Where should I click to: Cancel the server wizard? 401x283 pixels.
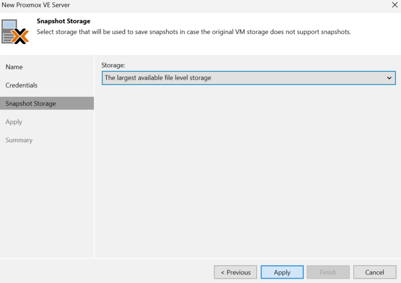coord(375,272)
